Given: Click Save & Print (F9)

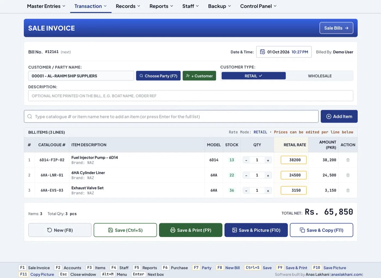Looking at the screenshot, I should 191,230.
